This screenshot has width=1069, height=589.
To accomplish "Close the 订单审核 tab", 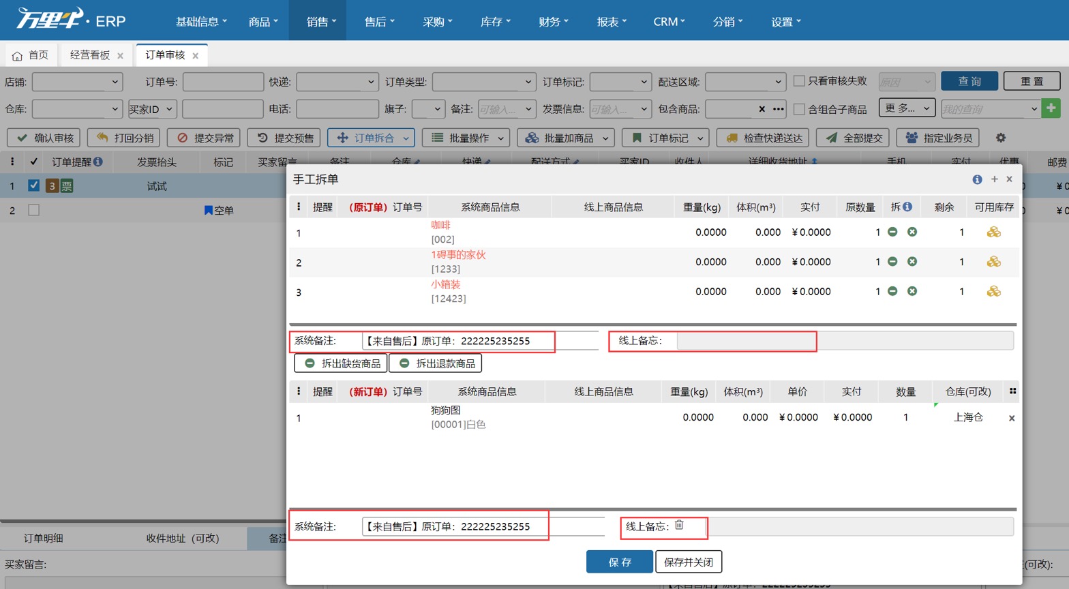I will click(196, 56).
